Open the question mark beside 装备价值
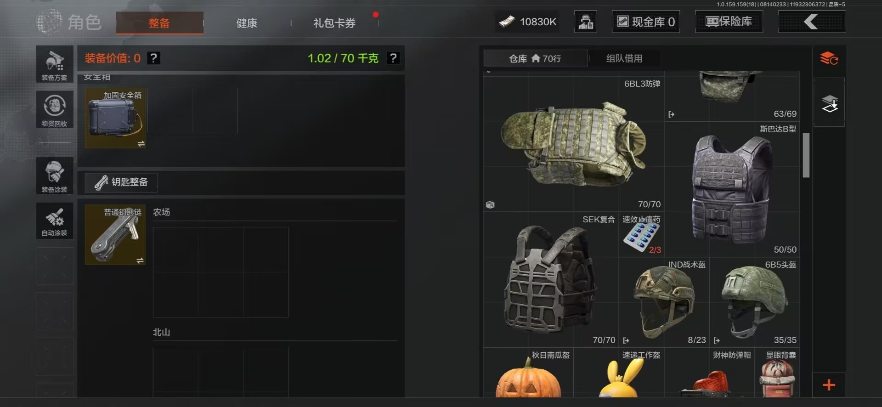This screenshot has width=882, height=407. click(x=154, y=58)
